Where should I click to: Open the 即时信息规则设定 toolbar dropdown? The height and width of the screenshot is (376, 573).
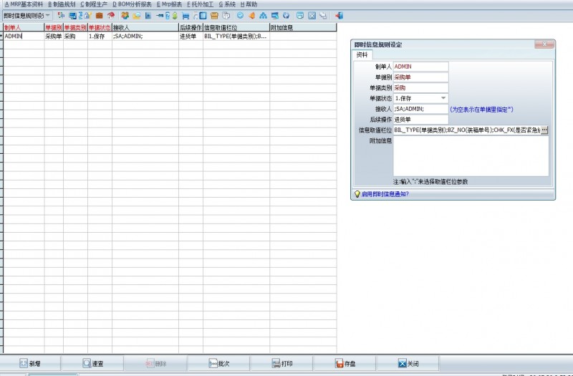tap(27, 15)
